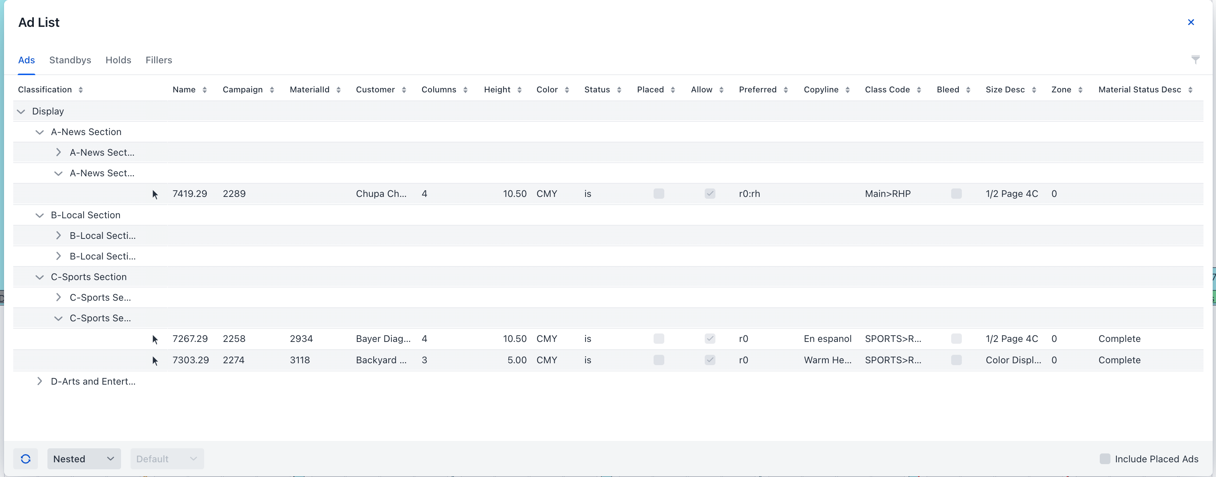The image size is (1216, 477).
Task: Close the Ad List dialog
Action: point(1191,22)
